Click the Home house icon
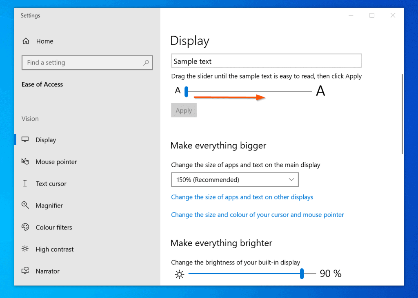 tap(26, 41)
